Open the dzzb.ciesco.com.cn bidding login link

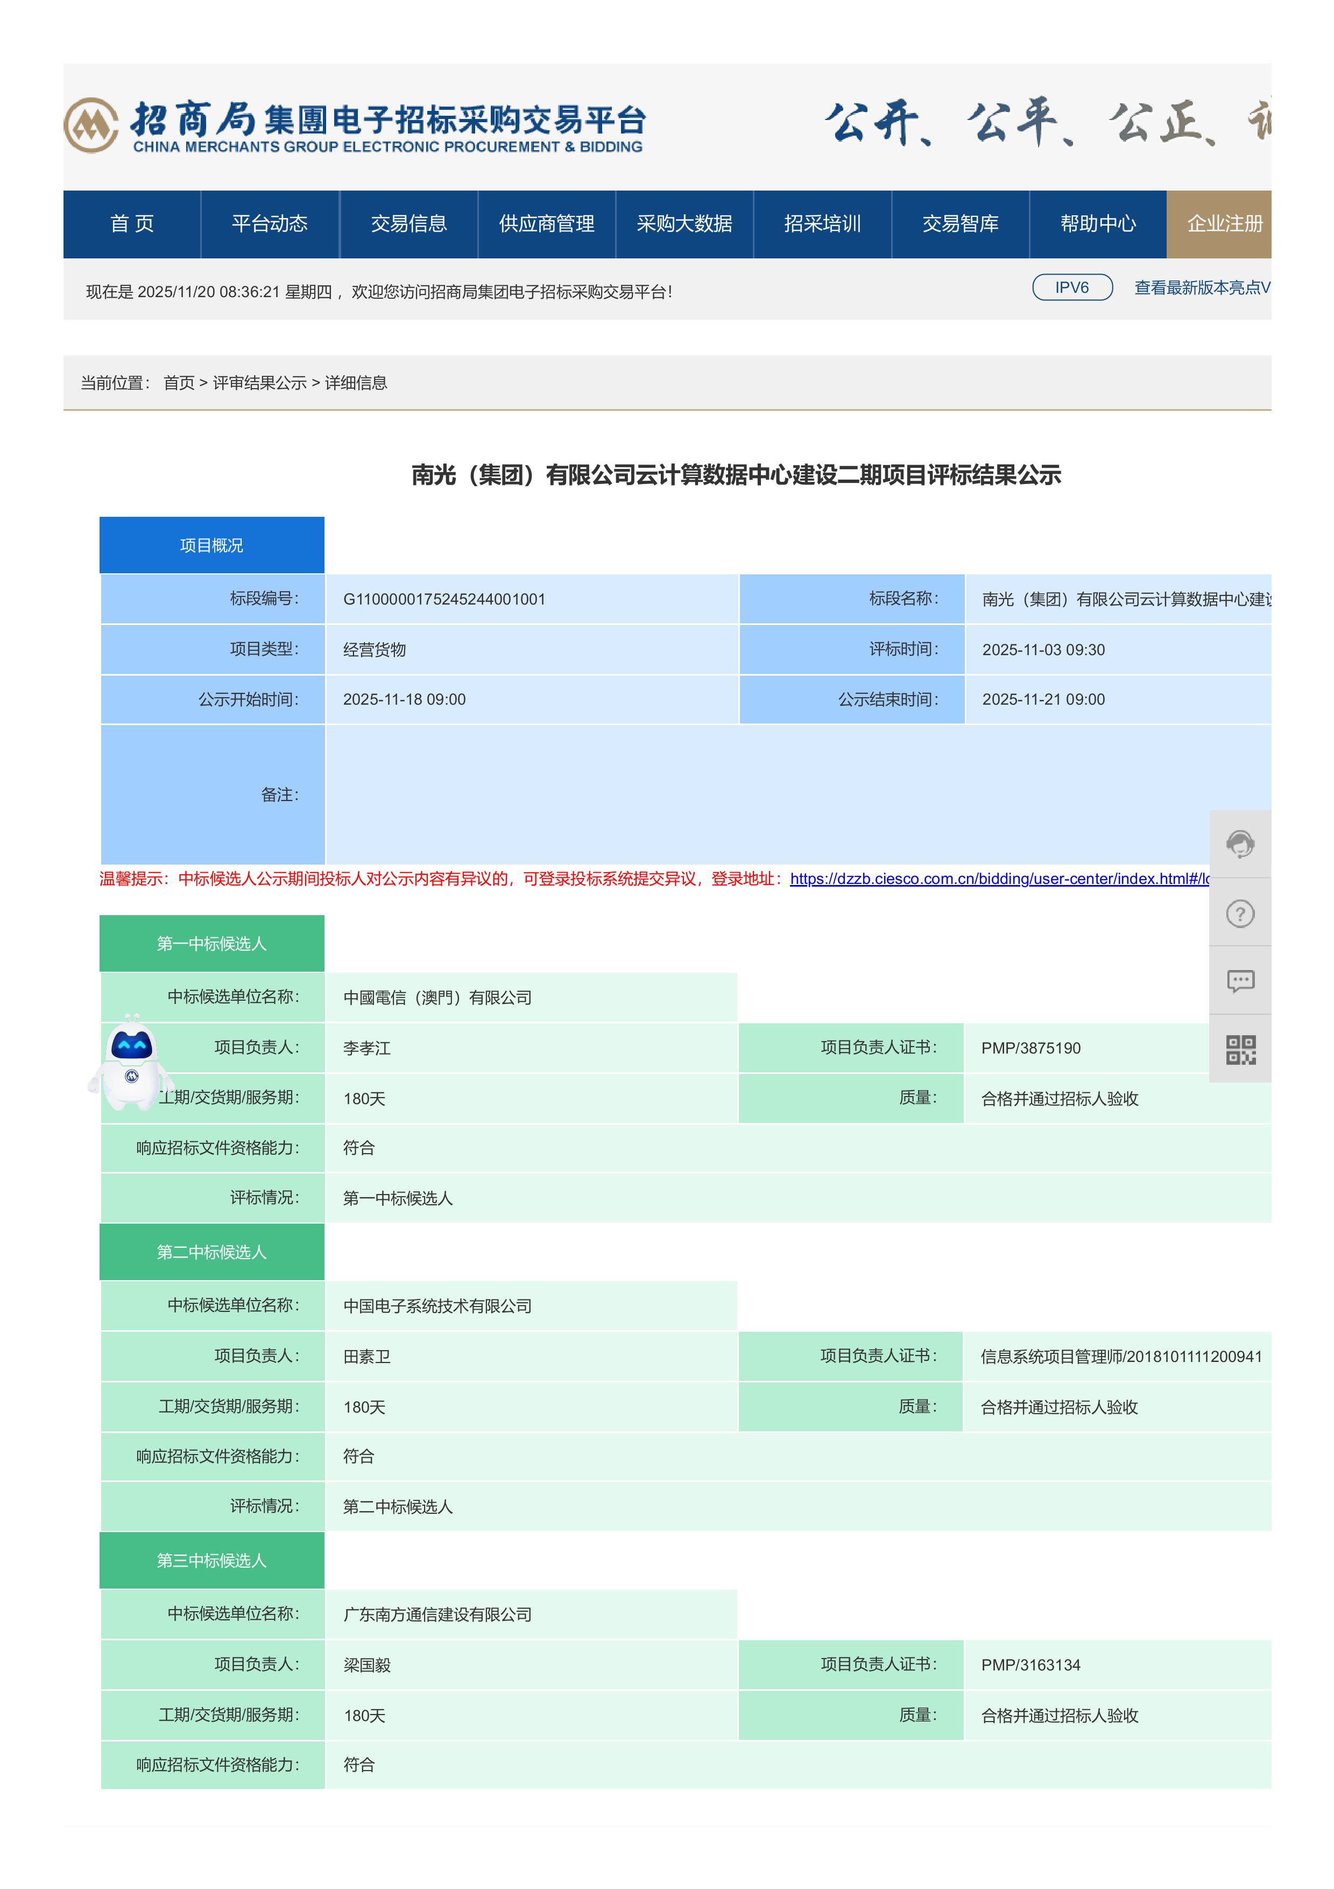[998, 879]
